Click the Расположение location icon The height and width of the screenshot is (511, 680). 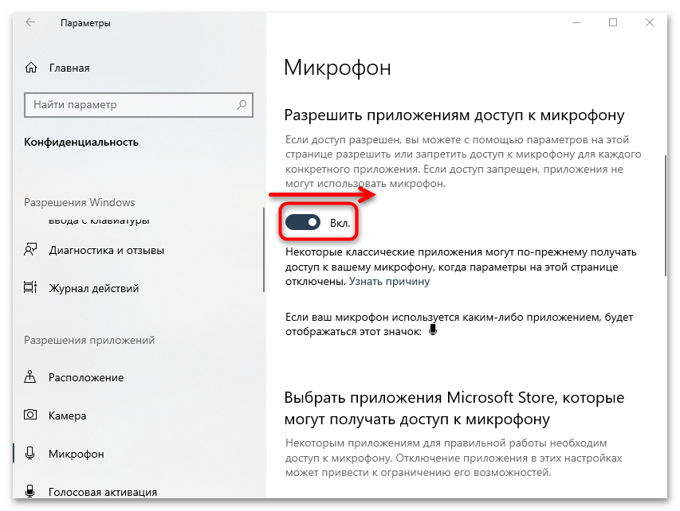click(x=31, y=377)
